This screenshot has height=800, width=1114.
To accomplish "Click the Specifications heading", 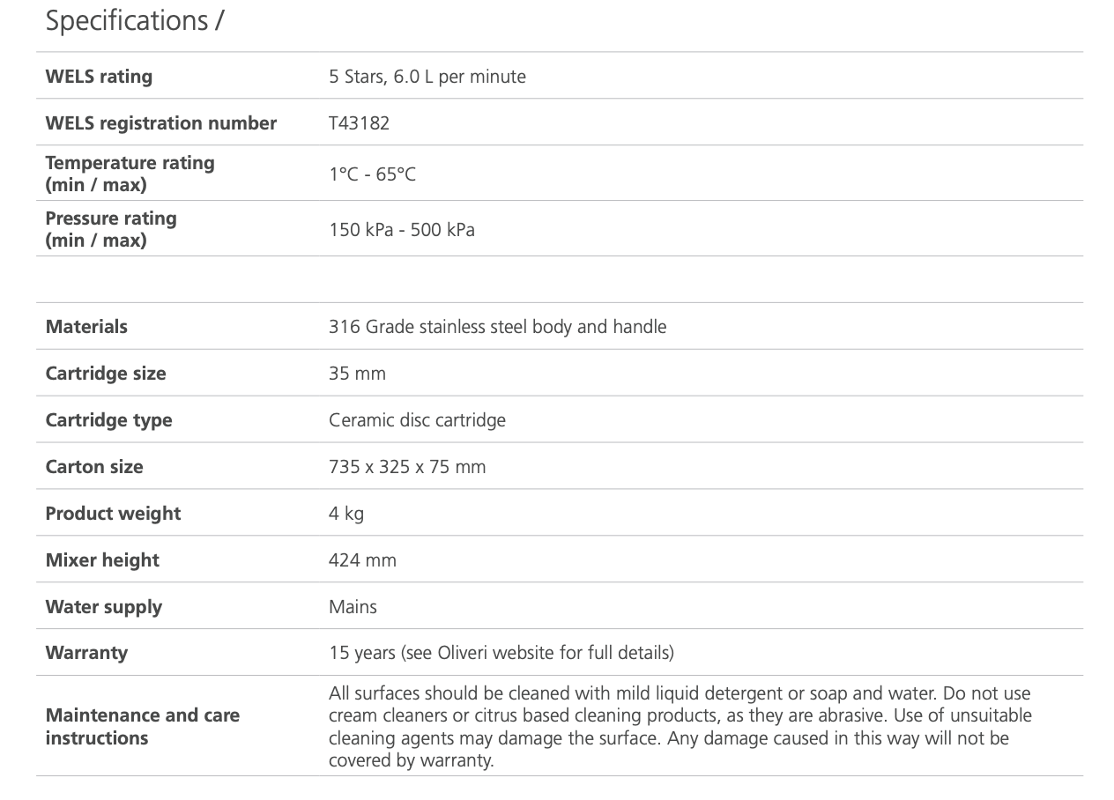I will coord(135,20).
